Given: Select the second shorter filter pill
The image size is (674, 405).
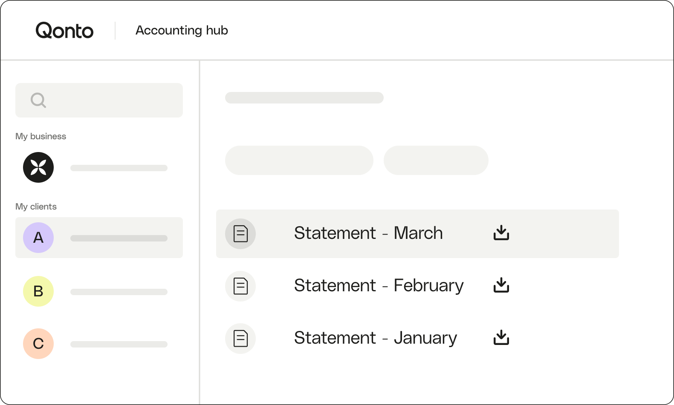Looking at the screenshot, I should tap(436, 160).
